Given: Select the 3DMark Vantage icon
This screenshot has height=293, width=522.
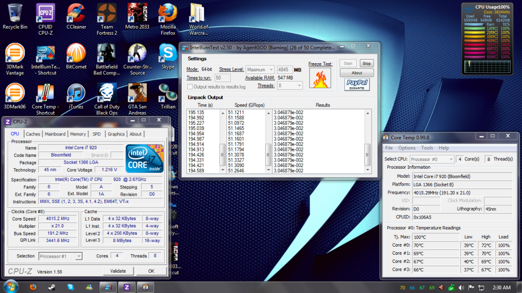Looking at the screenshot, I should [15, 59].
